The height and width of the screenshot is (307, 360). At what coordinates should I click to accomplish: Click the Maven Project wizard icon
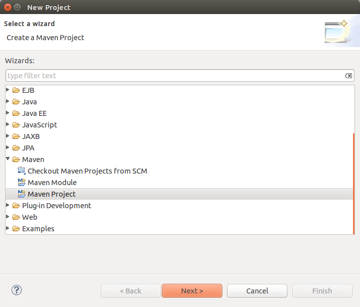pos(22,194)
